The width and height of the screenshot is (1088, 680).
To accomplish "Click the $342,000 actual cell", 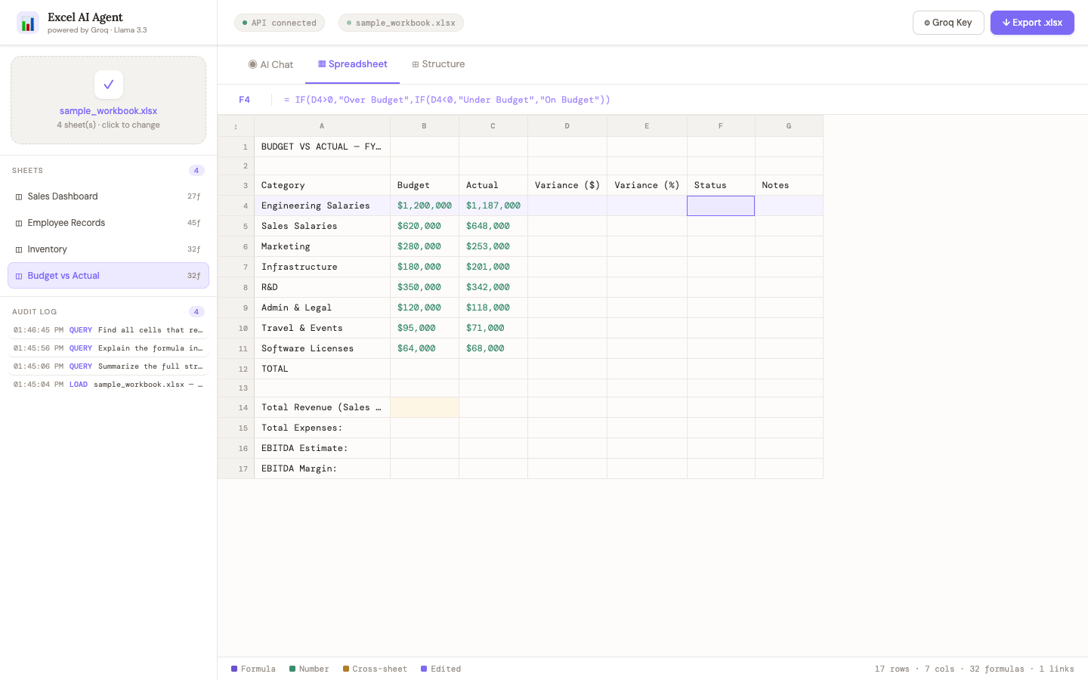I will click(493, 287).
